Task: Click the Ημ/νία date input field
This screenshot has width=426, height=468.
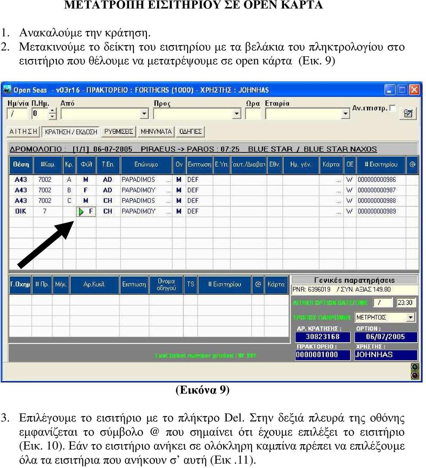Action: pyautogui.click(x=17, y=114)
